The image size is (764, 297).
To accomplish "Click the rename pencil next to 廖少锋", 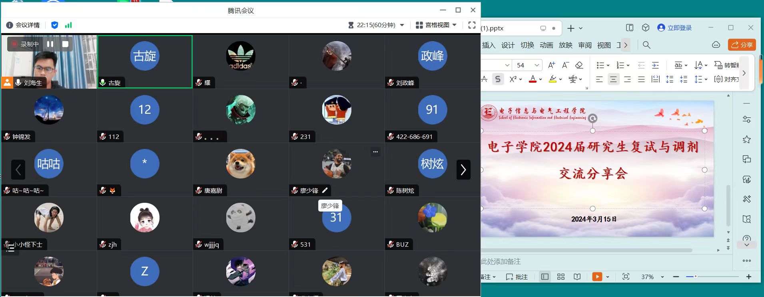I will click(325, 190).
